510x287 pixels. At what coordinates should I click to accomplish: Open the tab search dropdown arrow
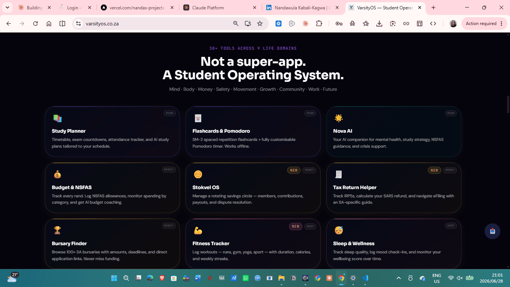pyautogui.click(x=7, y=7)
